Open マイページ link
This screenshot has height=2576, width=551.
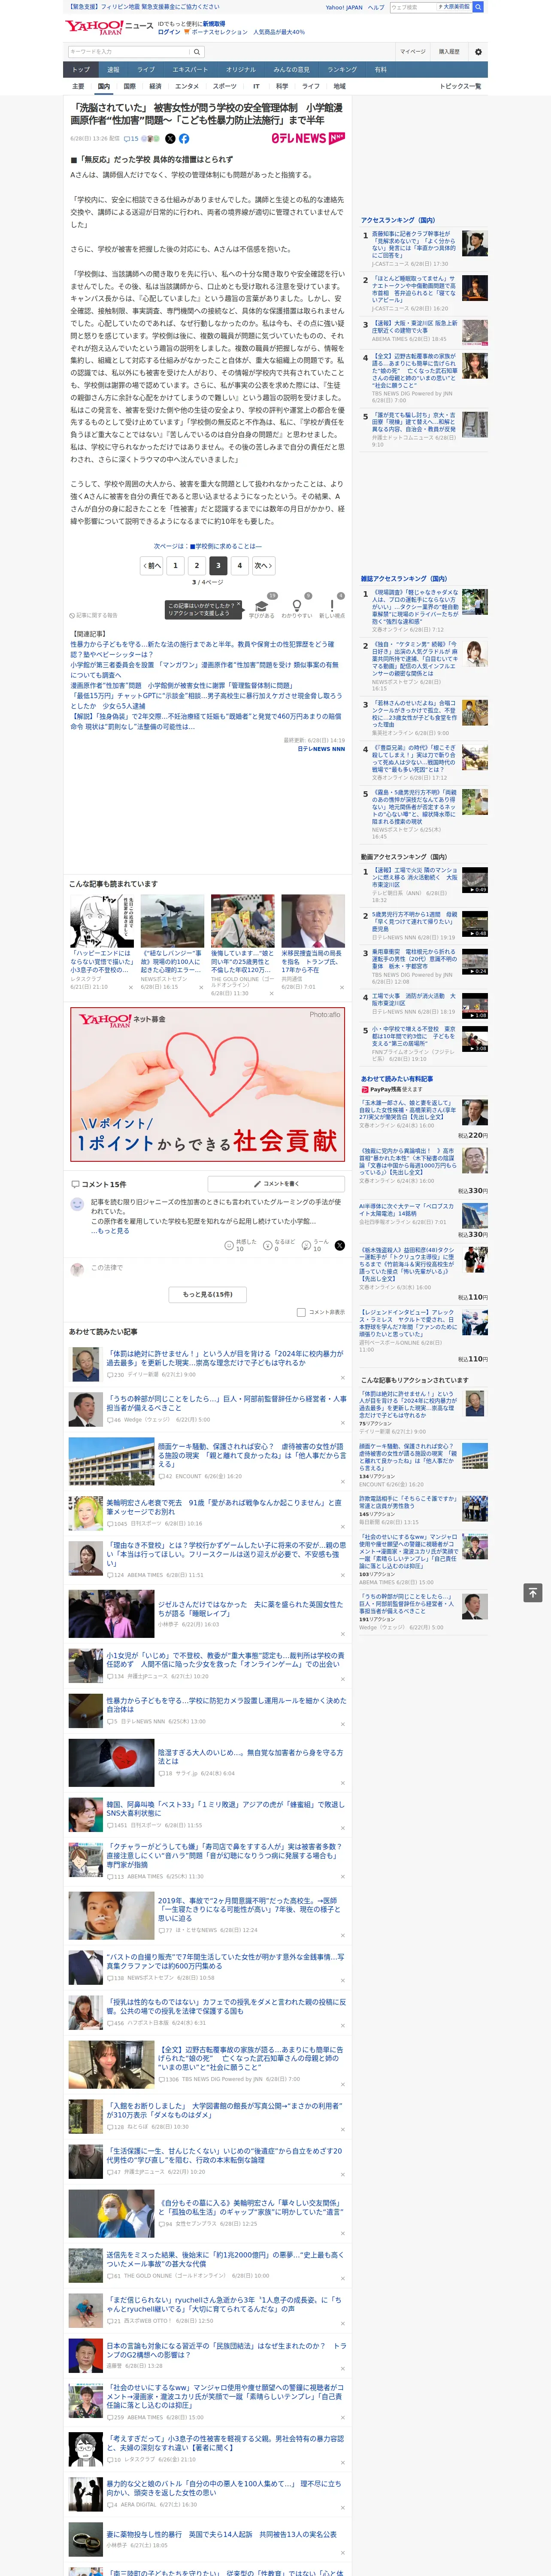[x=412, y=52]
